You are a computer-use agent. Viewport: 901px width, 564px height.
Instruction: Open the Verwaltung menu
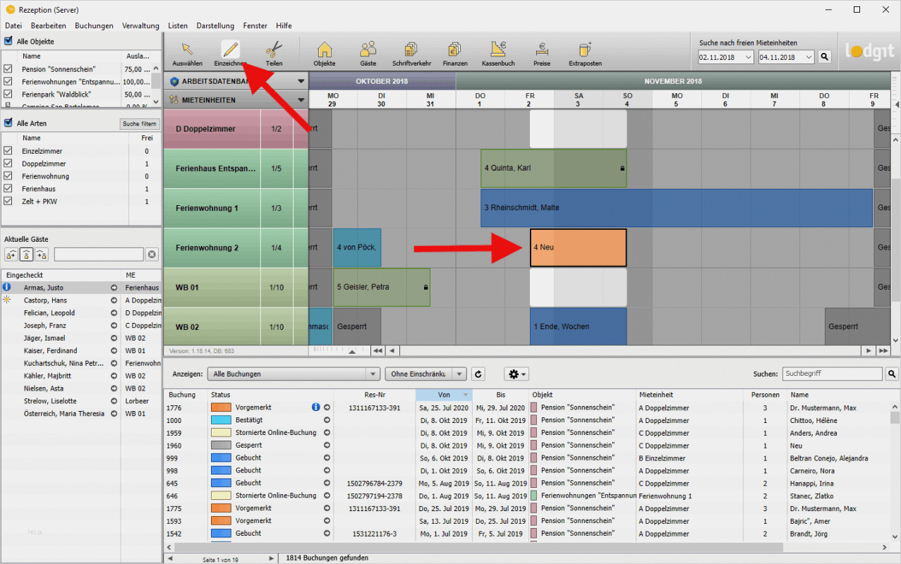tap(140, 25)
